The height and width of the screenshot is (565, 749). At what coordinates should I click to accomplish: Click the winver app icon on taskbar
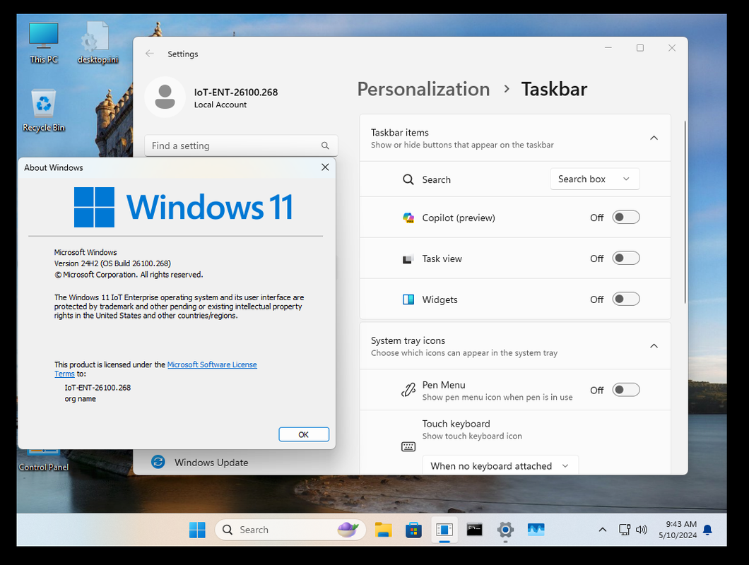click(444, 530)
